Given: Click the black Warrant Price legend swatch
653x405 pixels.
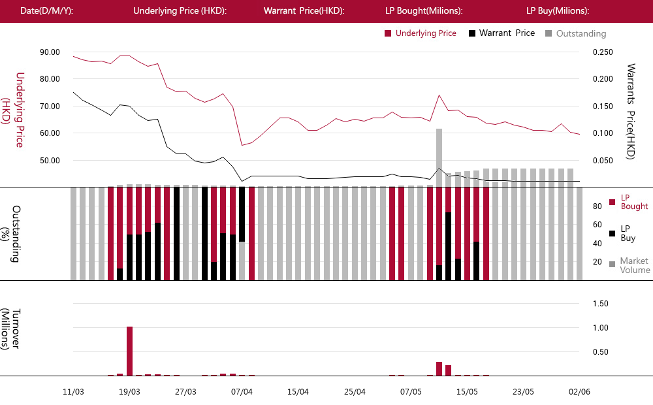Looking at the screenshot, I should (472, 34).
